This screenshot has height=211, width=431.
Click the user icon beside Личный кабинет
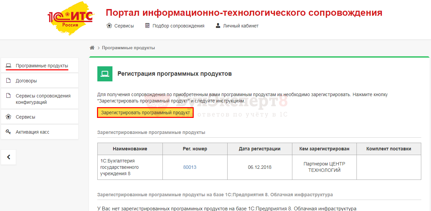click(218, 26)
